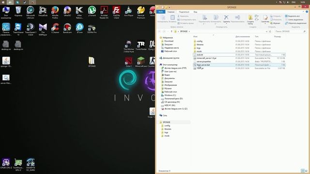Screen dimensions: 310x174
Task: Switch to the View (Вид) ribbon tab
Action: (195, 12)
